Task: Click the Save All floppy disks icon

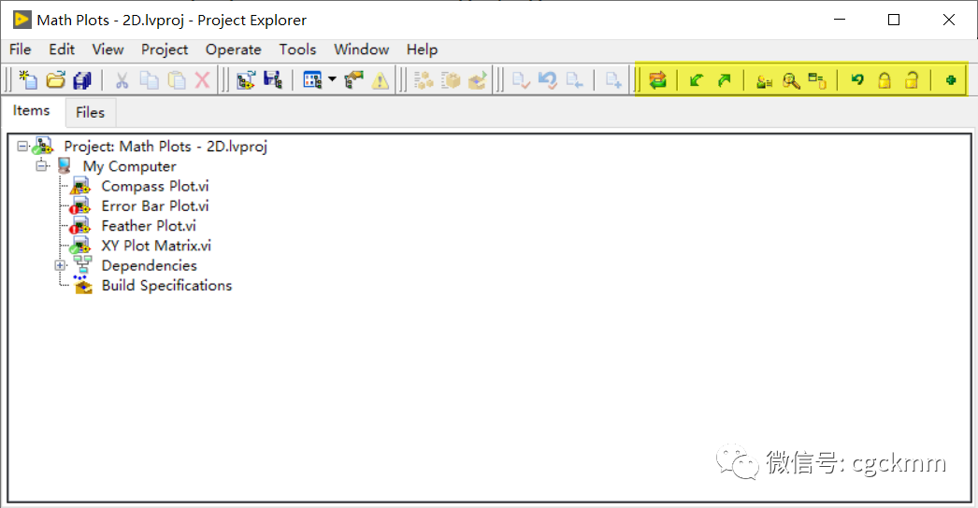Action: tap(82, 79)
